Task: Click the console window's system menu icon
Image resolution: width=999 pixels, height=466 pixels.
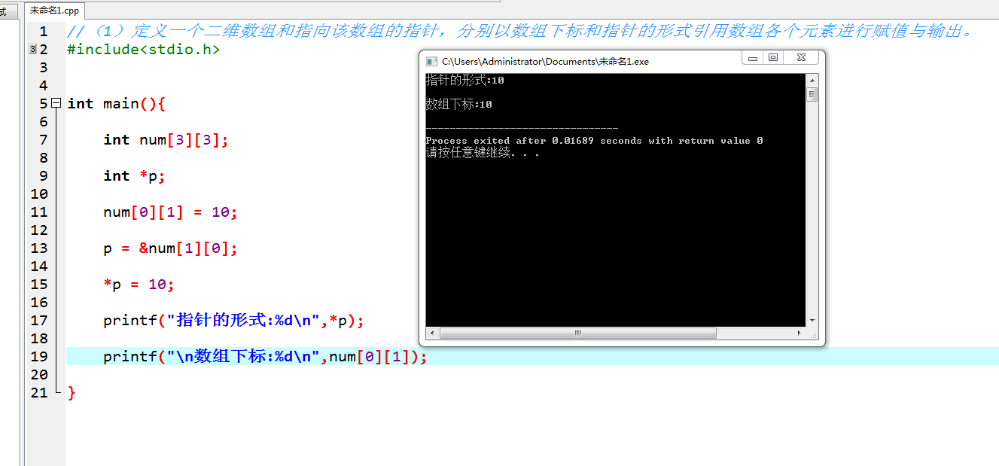Action: pos(431,61)
